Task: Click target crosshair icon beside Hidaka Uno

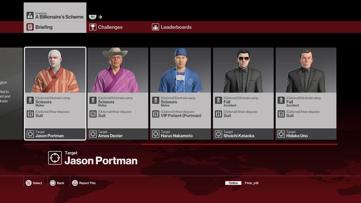Action: tap(281, 134)
